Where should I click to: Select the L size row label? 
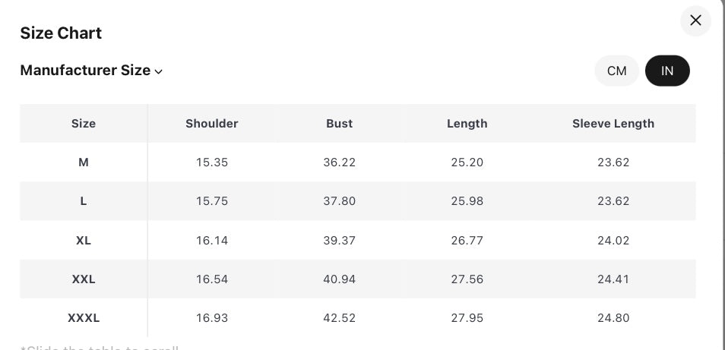tap(84, 201)
